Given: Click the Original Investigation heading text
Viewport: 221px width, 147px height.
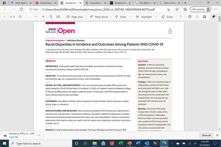Looking at the screenshot, I should (55, 40).
